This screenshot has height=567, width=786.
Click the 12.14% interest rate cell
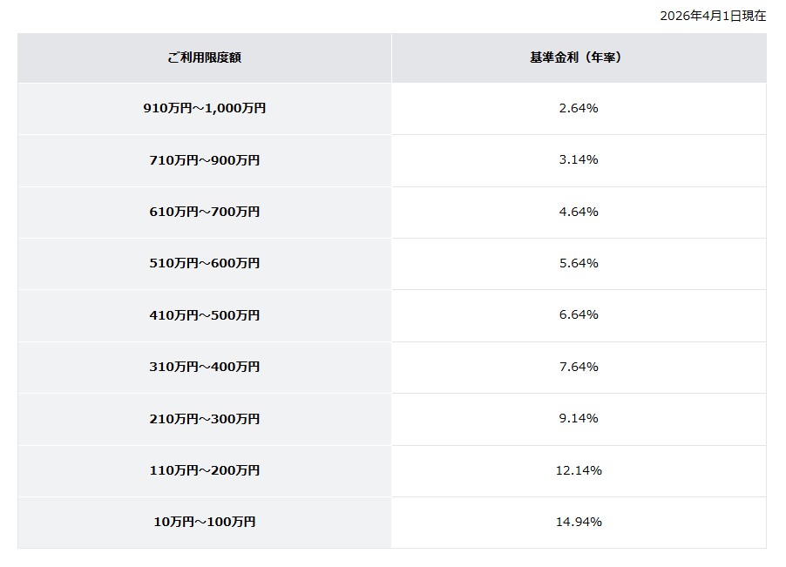(579, 470)
